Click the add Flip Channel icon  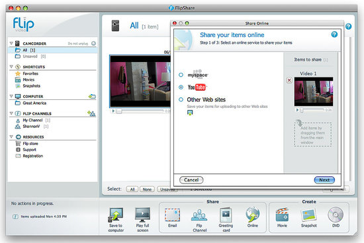tap(91, 113)
